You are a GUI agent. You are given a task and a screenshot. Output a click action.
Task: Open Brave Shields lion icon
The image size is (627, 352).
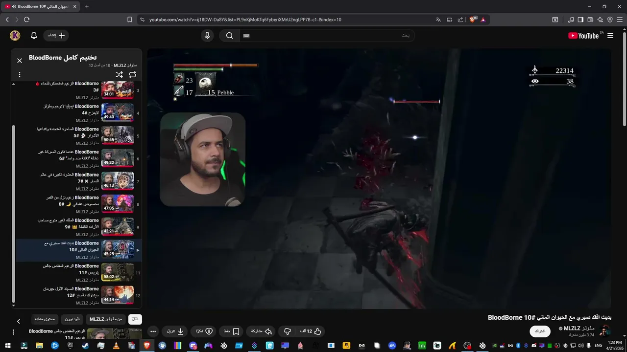tap(472, 20)
